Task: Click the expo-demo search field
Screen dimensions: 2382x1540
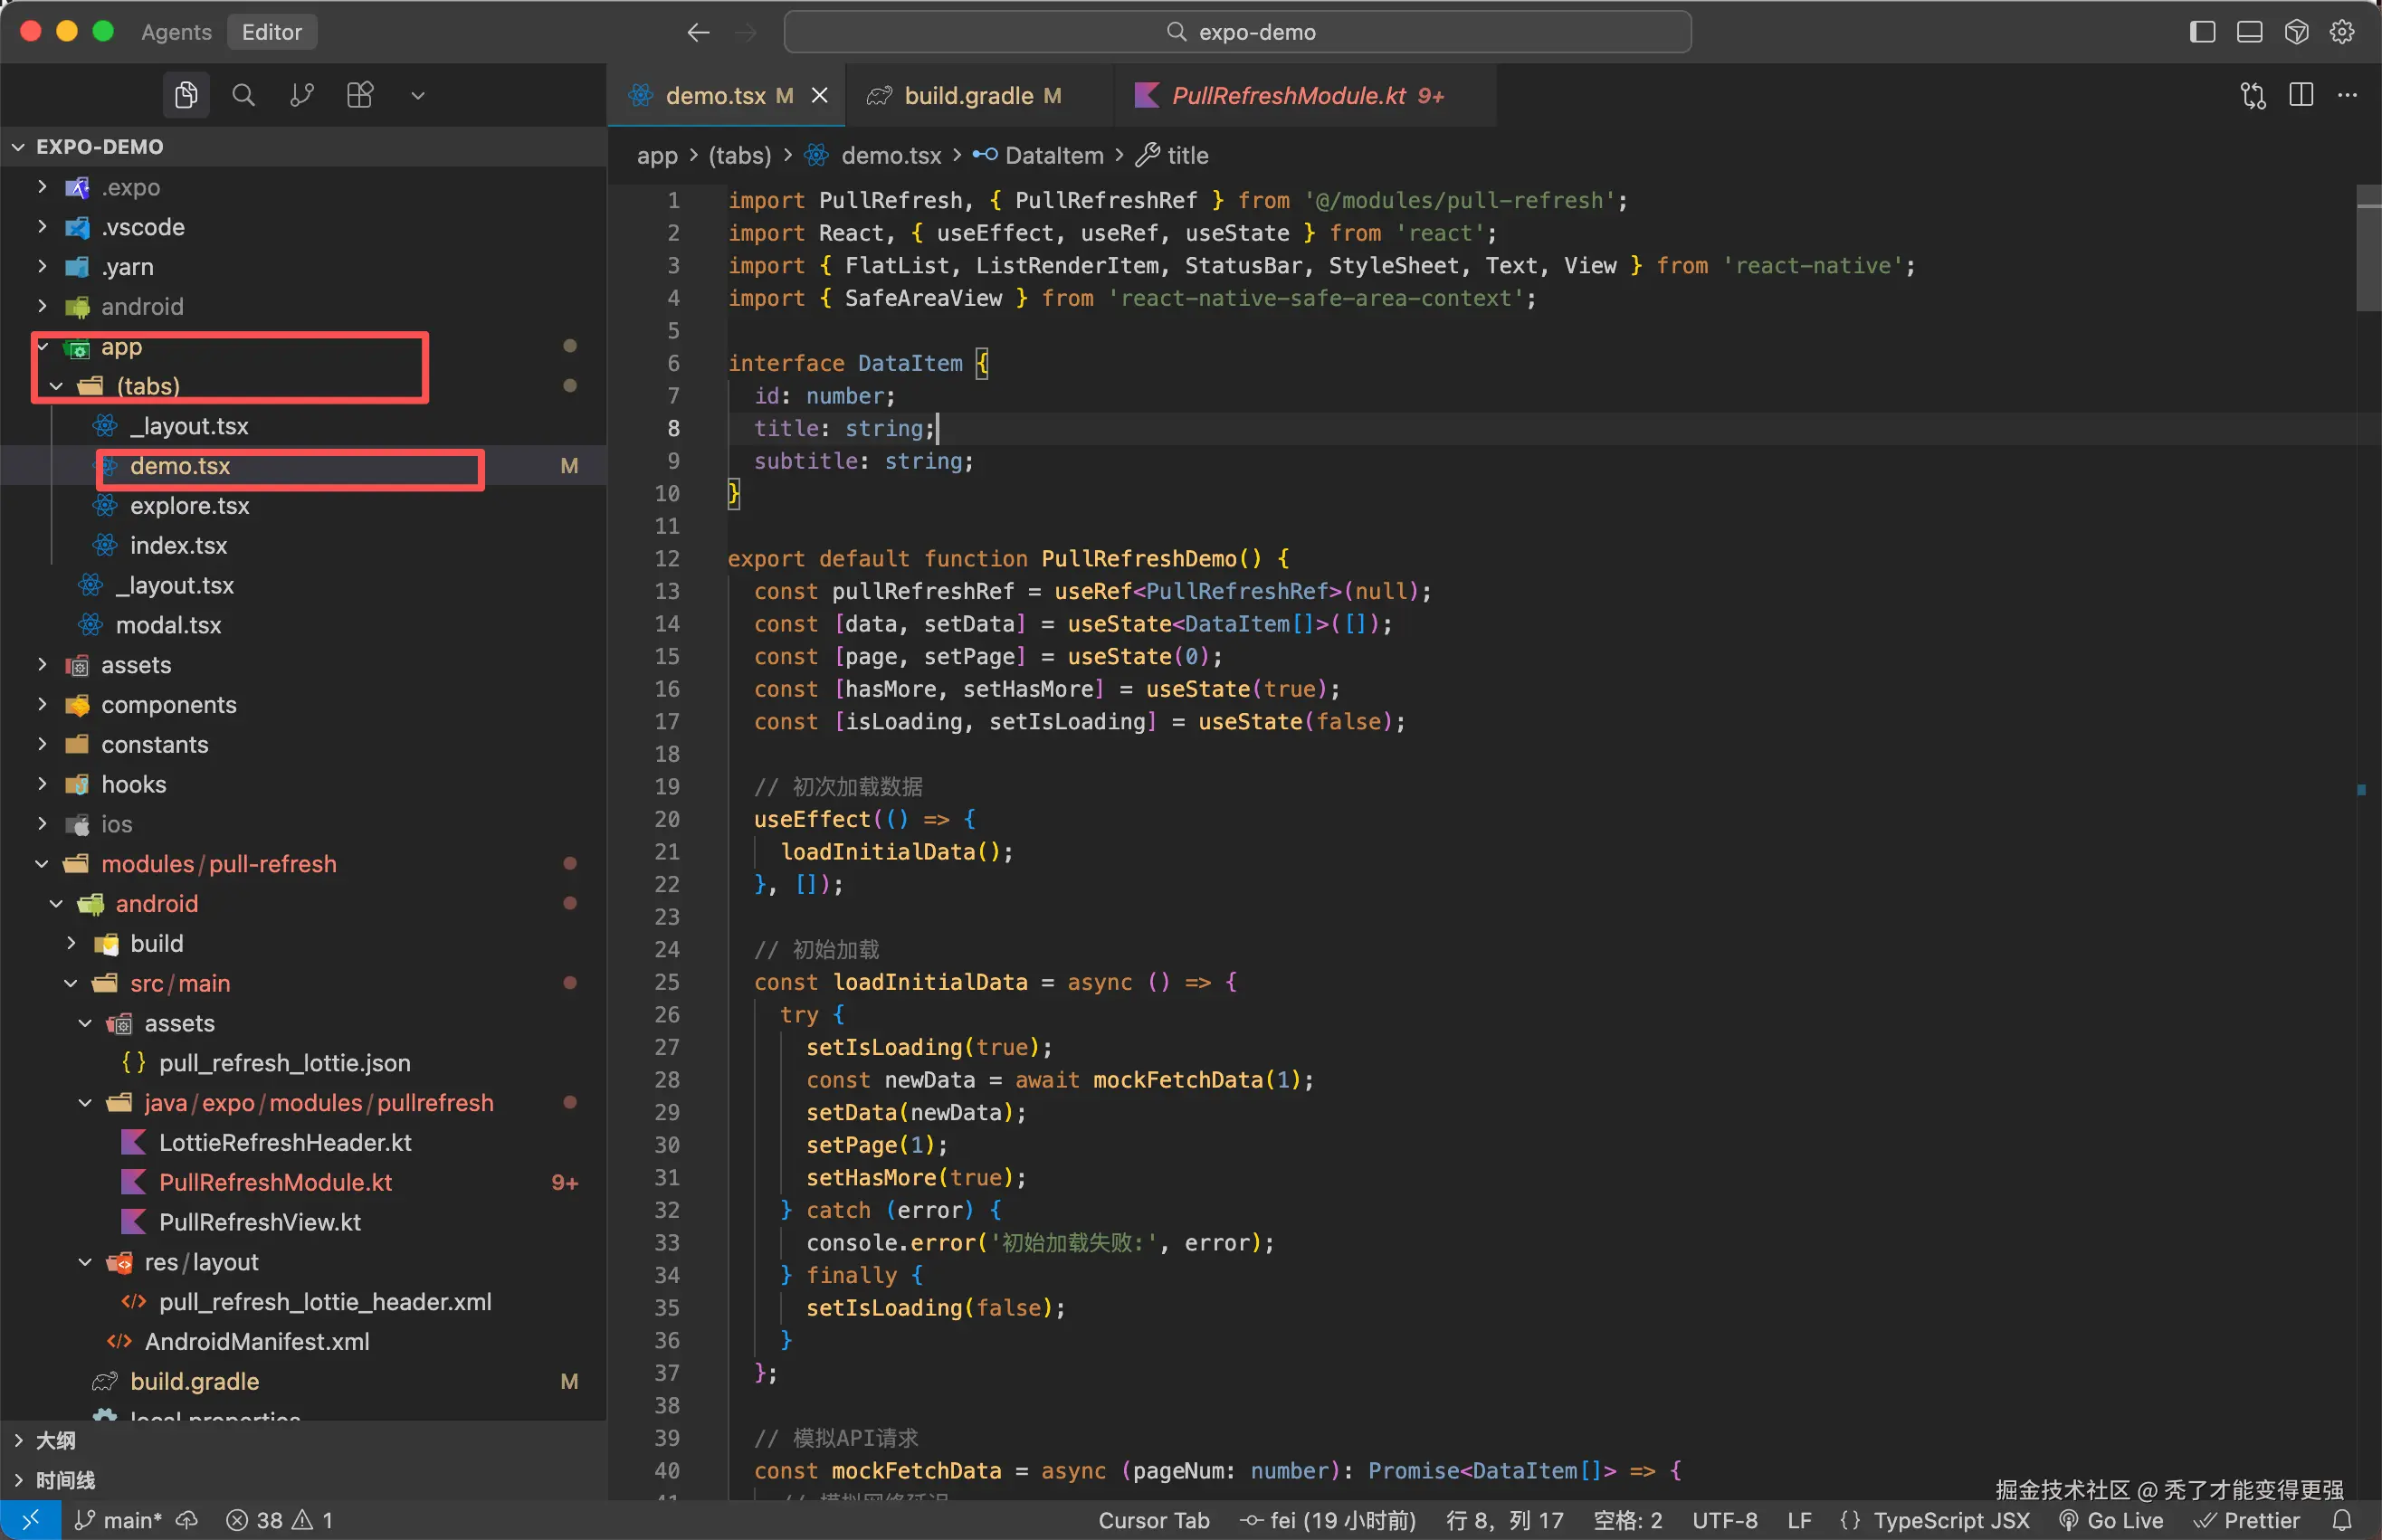Action: [1237, 32]
